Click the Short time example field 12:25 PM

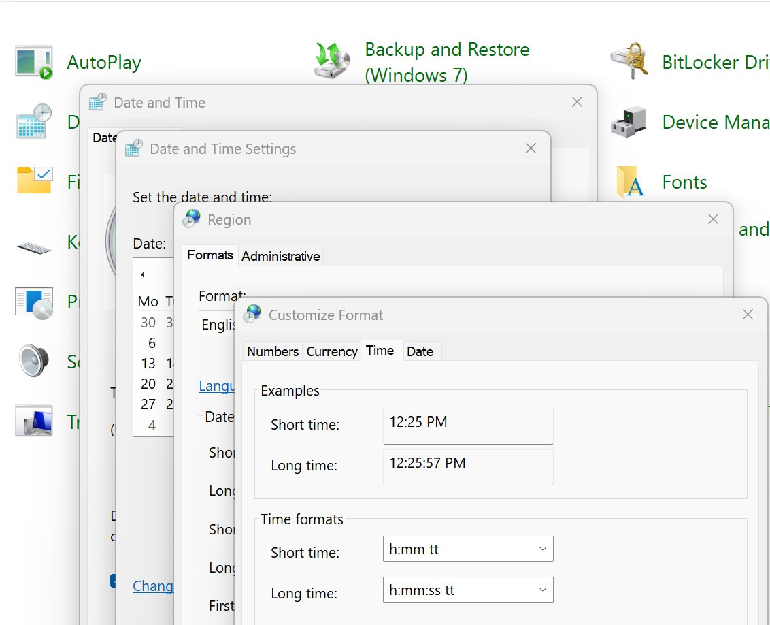[468, 426]
